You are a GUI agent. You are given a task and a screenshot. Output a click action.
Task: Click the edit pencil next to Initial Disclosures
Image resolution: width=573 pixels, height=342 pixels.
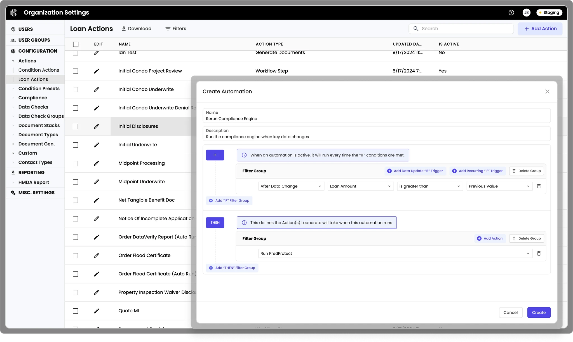point(97,127)
